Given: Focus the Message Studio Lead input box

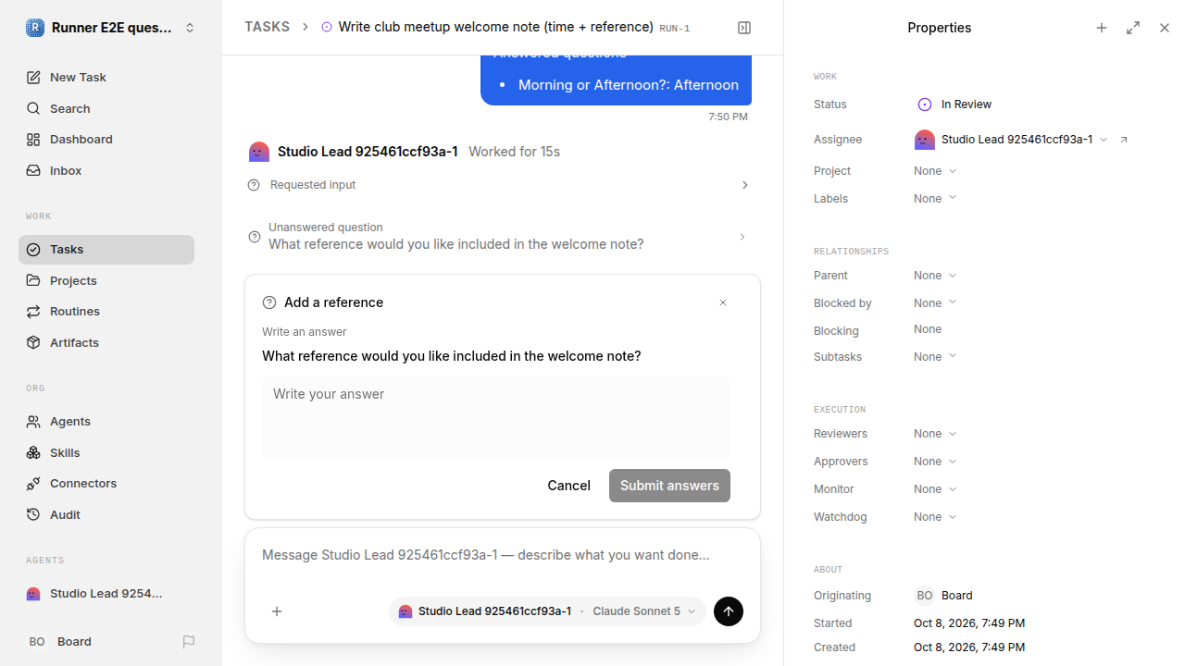Looking at the screenshot, I should pyautogui.click(x=503, y=555).
